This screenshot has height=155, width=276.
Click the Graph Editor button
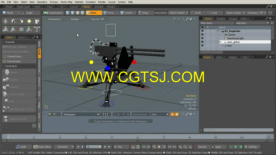42,147
